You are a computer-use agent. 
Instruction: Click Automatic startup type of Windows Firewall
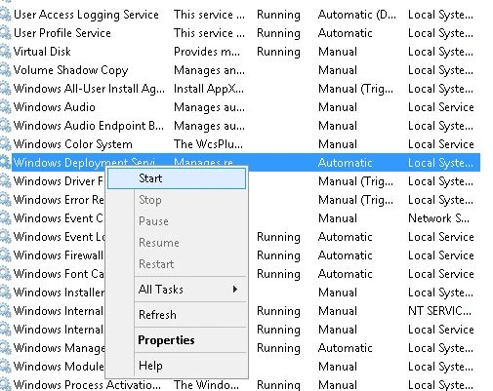tap(346, 255)
